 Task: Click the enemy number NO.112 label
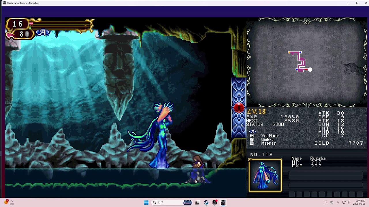tap(261, 155)
